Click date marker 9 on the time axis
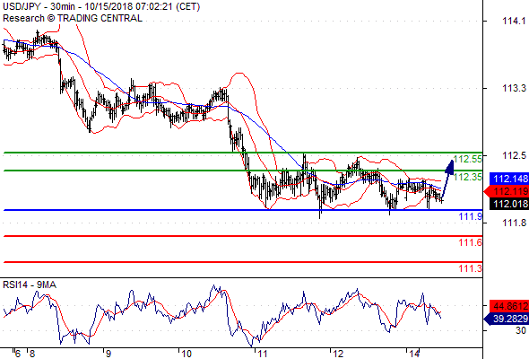The image size is (529, 359). coord(108,354)
